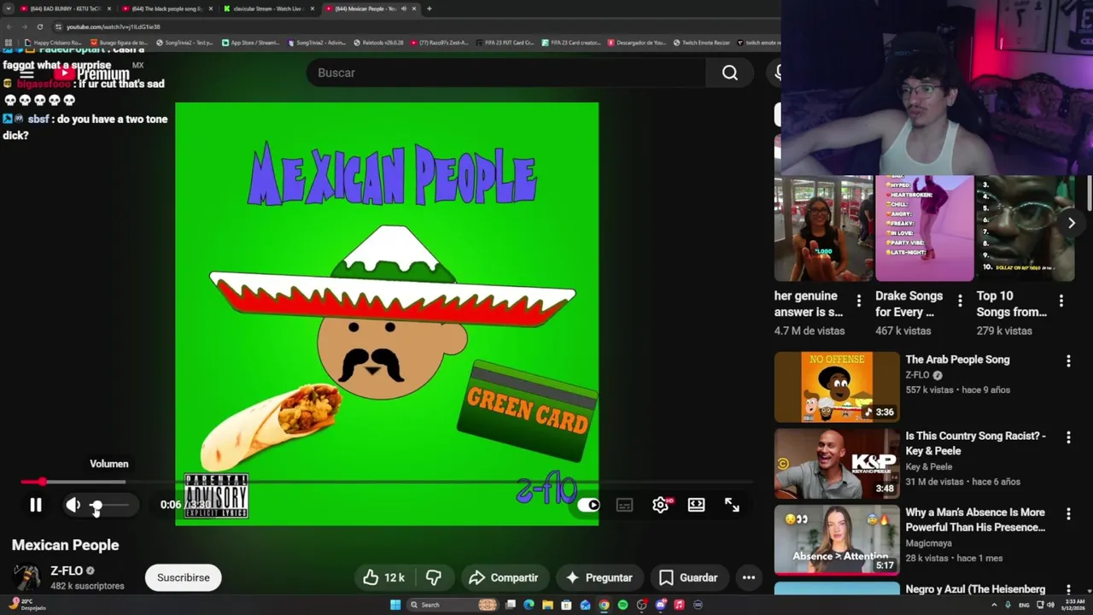
Task: Toggle subtitles with the captions icon
Action: (624, 505)
